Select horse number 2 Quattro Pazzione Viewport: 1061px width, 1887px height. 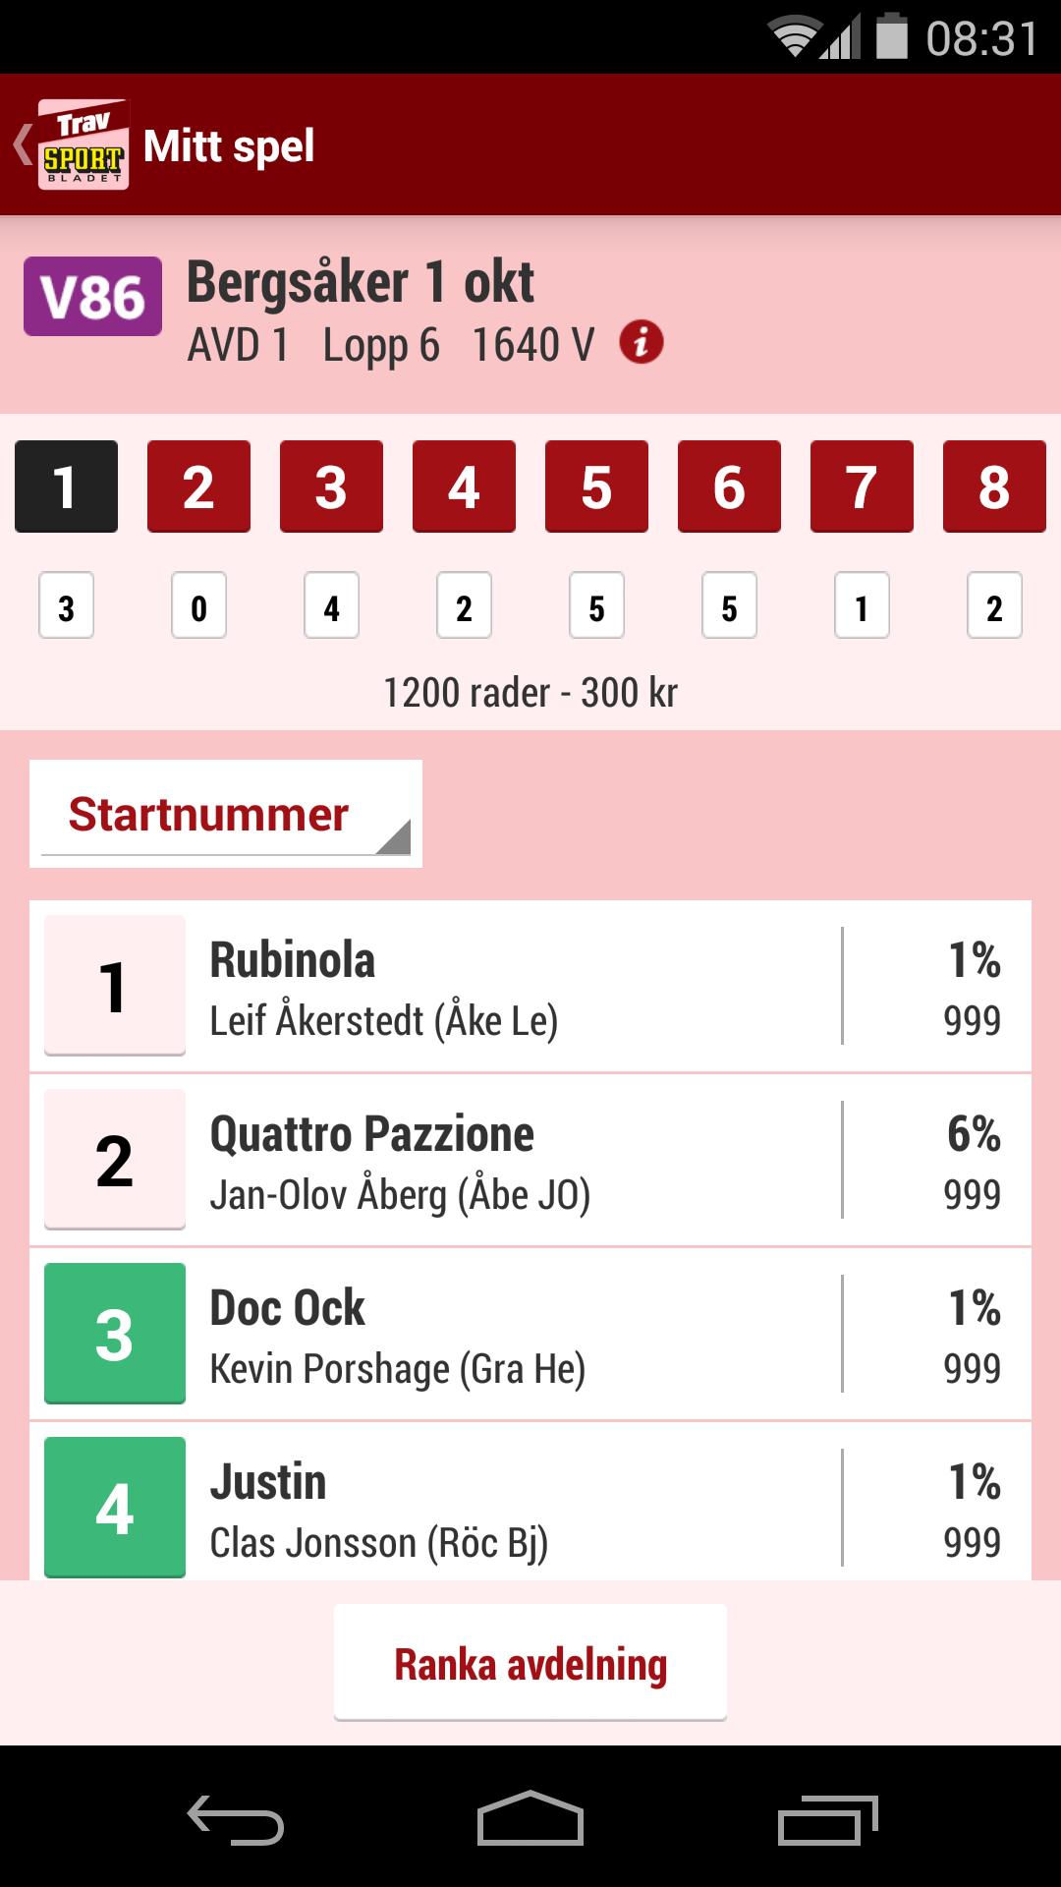pyautogui.click(x=115, y=1159)
